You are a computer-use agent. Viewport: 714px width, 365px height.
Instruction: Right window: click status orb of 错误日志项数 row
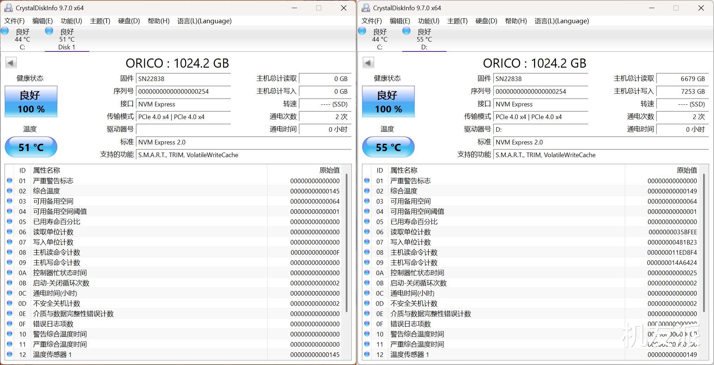click(367, 324)
